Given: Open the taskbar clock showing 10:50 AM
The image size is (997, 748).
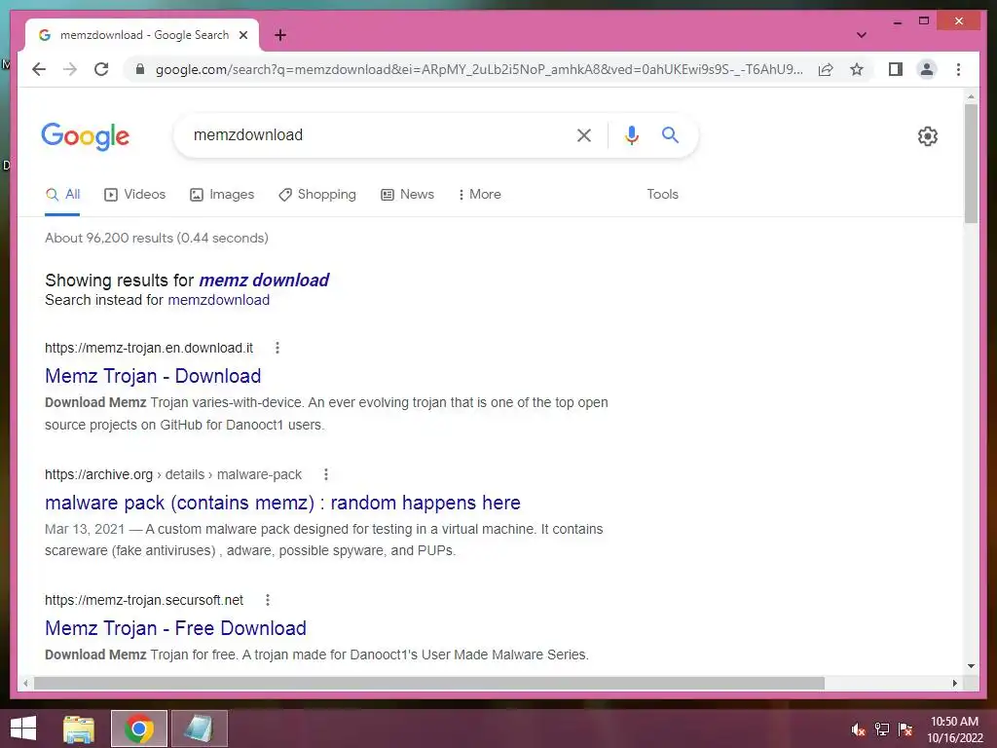Looking at the screenshot, I should point(954,729).
